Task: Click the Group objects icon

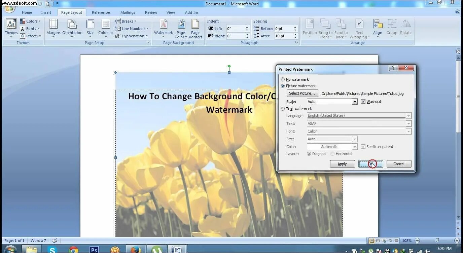Action: (392, 28)
